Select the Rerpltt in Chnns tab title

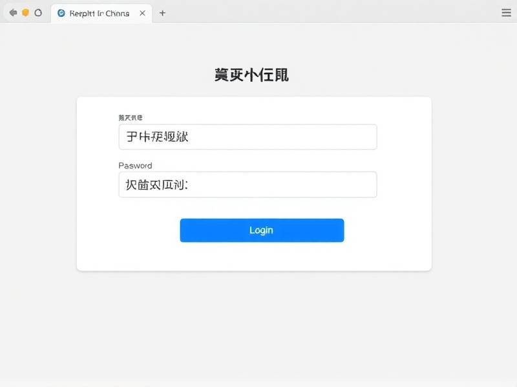click(x=100, y=14)
